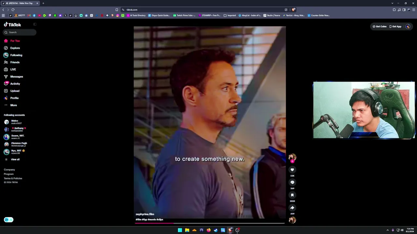The width and height of the screenshot is (417, 234).
Task: Open Firefox from the taskbar
Action: [208, 230]
